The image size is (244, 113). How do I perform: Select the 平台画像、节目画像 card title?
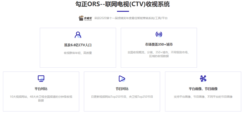pos(203,89)
